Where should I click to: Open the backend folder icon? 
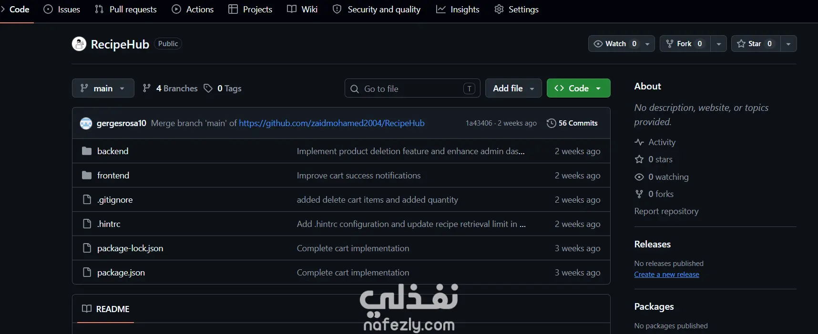coord(86,151)
